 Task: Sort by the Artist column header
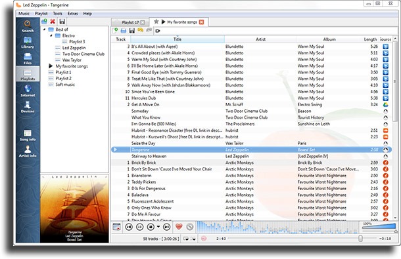[260, 39]
